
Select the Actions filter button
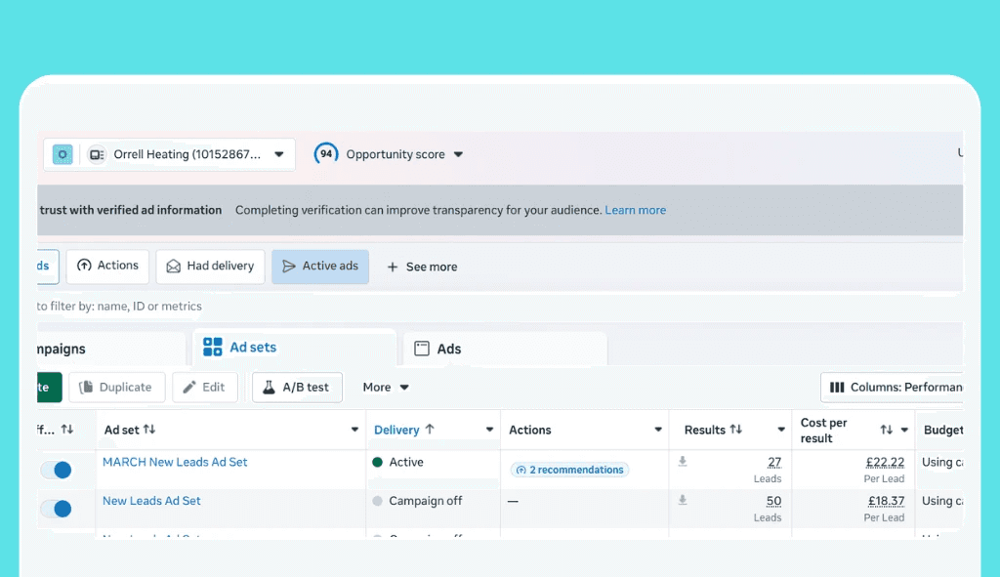[107, 266]
